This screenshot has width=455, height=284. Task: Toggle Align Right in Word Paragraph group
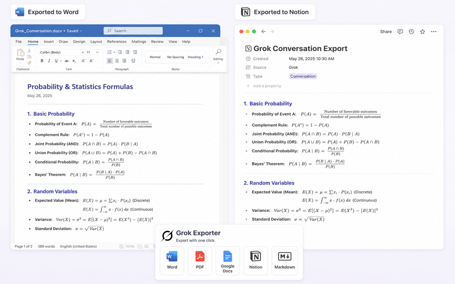[x=124, y=61]
